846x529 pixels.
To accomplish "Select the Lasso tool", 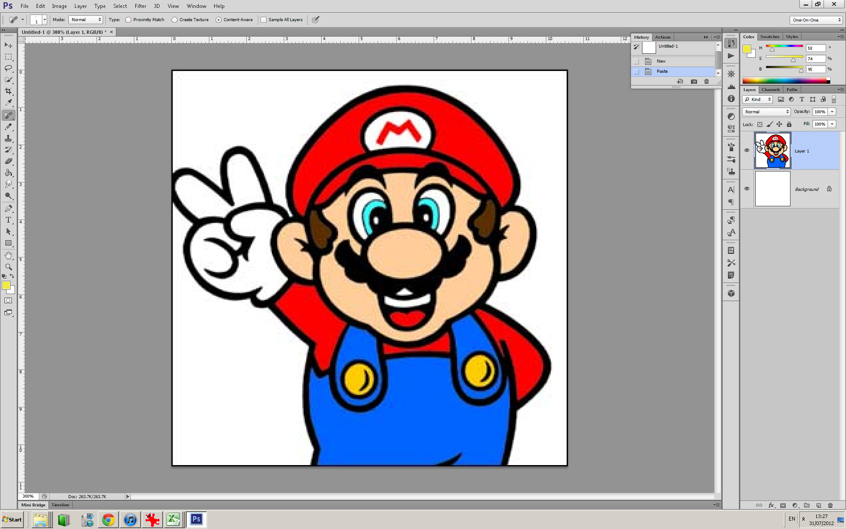I will [x=8, y=68].
